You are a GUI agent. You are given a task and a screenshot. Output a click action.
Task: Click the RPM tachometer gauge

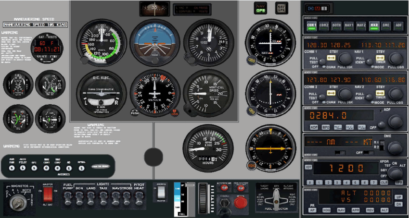tap(208, 148)
